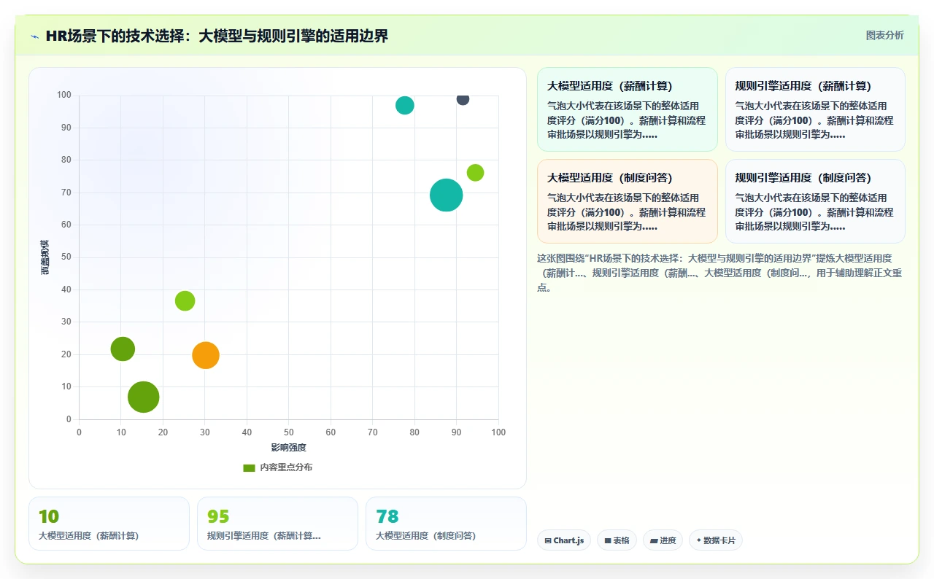Screen dimensions: 934x579
Task: Click the dark green bubble near y value 21
Action: pos(123,349)
